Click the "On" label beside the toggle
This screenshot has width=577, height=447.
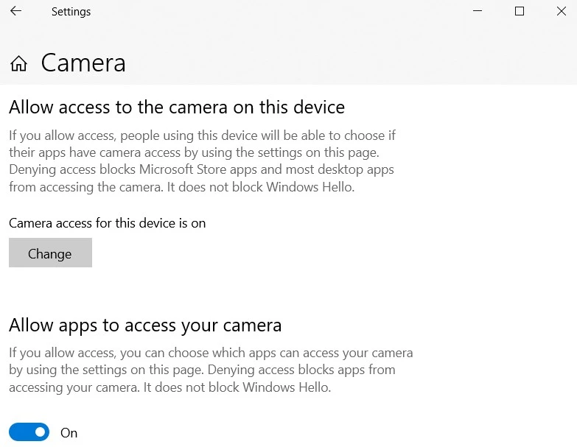point(69,433)
